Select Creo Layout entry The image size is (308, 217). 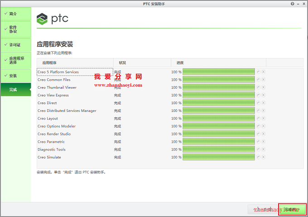tap(48, 118)
